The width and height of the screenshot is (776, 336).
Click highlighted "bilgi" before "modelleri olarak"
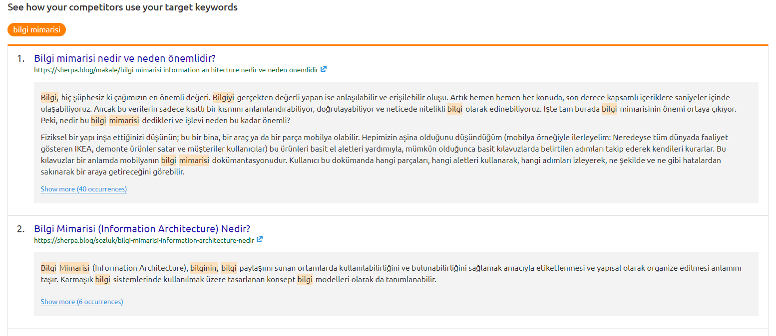point(305,280)
